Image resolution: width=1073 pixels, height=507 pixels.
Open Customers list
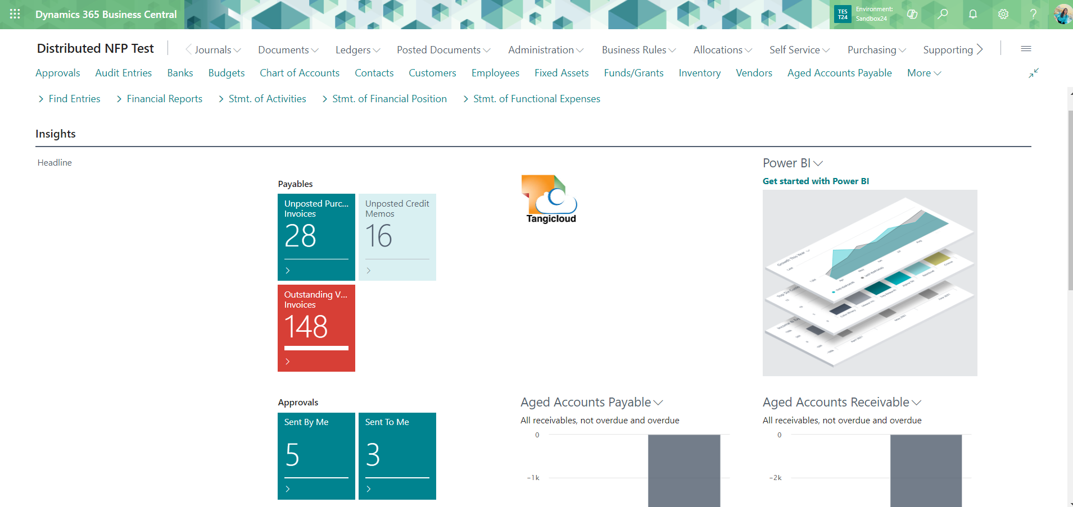(x=432, y=73)
